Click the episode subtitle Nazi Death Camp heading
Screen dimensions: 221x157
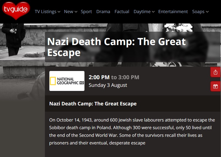coord(93,104)
